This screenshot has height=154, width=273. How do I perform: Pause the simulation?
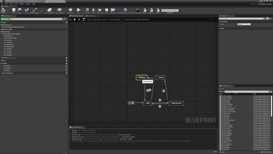[93, 10]
